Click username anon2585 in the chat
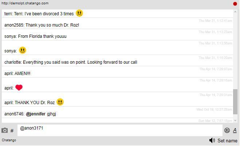 coord(14,25)
